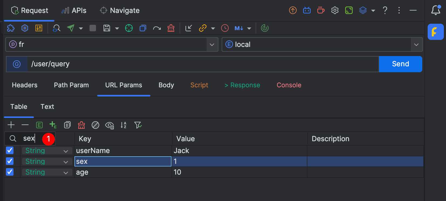The height and width of the screenshot is (201, 446).
Task: Switch to Text view of parameters
Action: [47, 107]
